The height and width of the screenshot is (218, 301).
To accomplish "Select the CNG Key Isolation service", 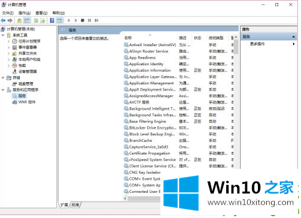I will click(142, 172).
